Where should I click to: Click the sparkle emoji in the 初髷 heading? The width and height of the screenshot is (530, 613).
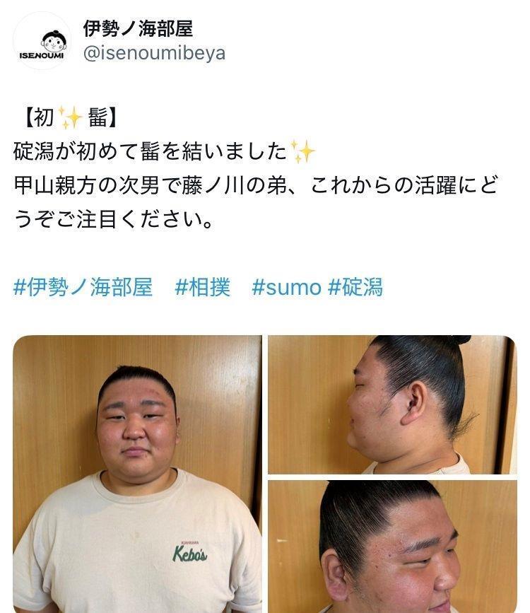coord(71,117)
